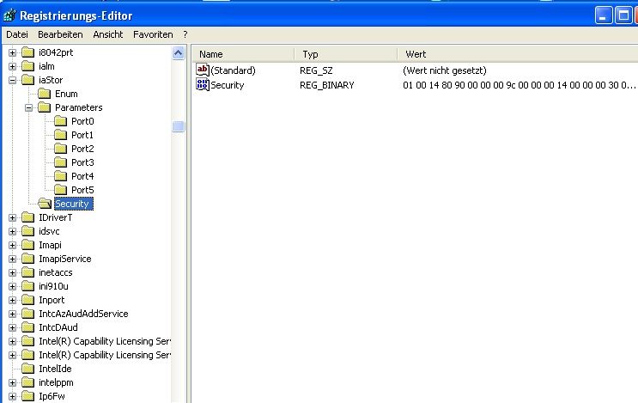Sort by the Name column header

tap(243, 54)
